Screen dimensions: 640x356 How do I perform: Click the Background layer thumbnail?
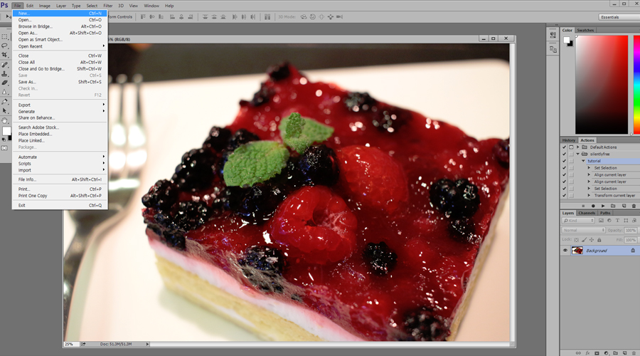point(577,251)
